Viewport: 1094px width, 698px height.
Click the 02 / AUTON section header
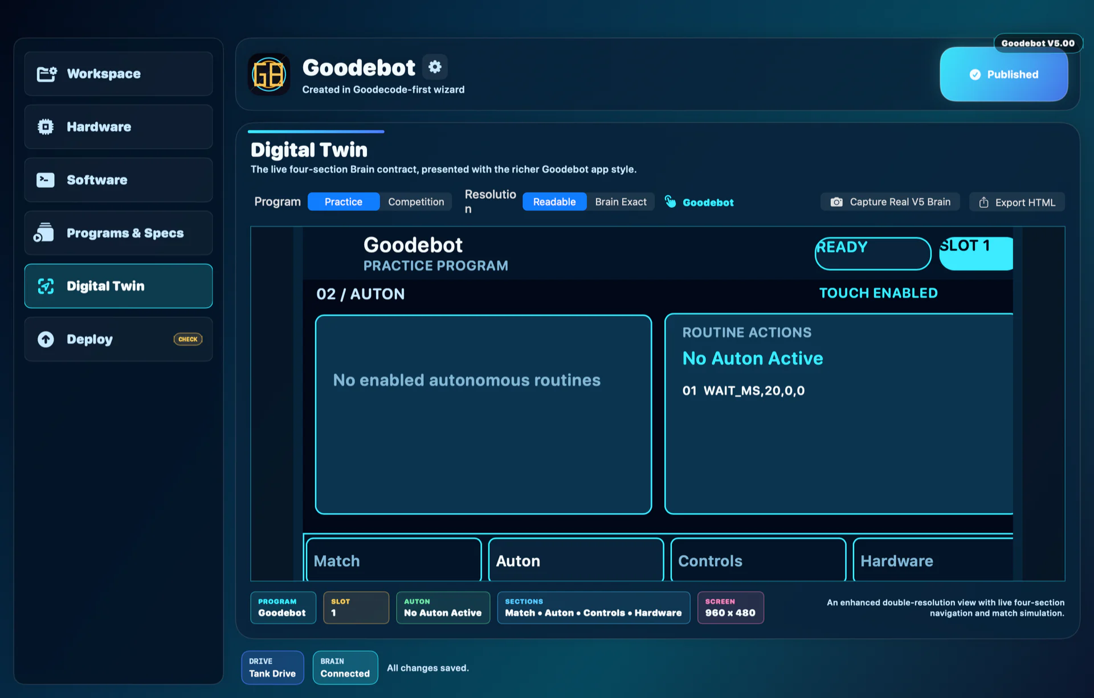coord(361,294)
